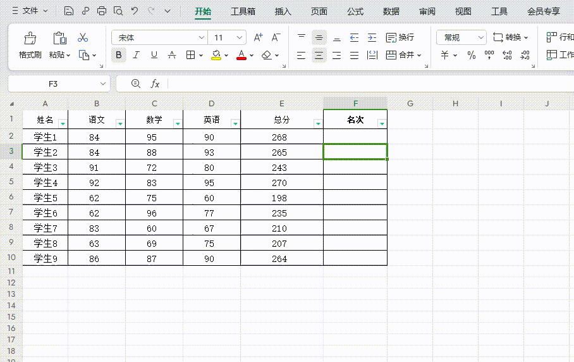This screenshot has height=362, width=574.
Task: Align text left
Action: (302, 55)
